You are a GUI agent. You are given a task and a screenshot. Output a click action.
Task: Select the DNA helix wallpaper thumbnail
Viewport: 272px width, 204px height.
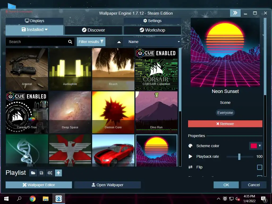pyautogui.click(x=27, y=150)
